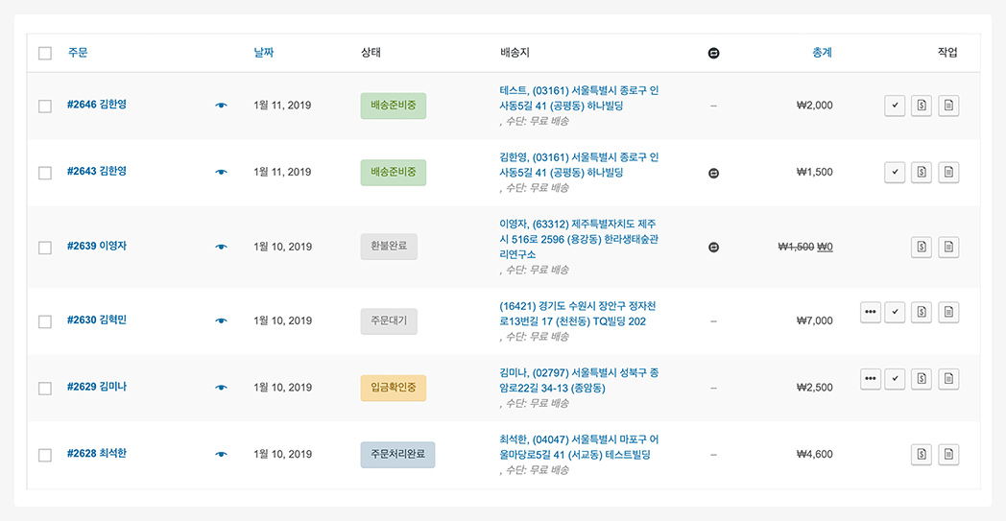Viewport: 1006px width, 521px height.
Task: Click the 상태 column header
Action: [371, 53]
